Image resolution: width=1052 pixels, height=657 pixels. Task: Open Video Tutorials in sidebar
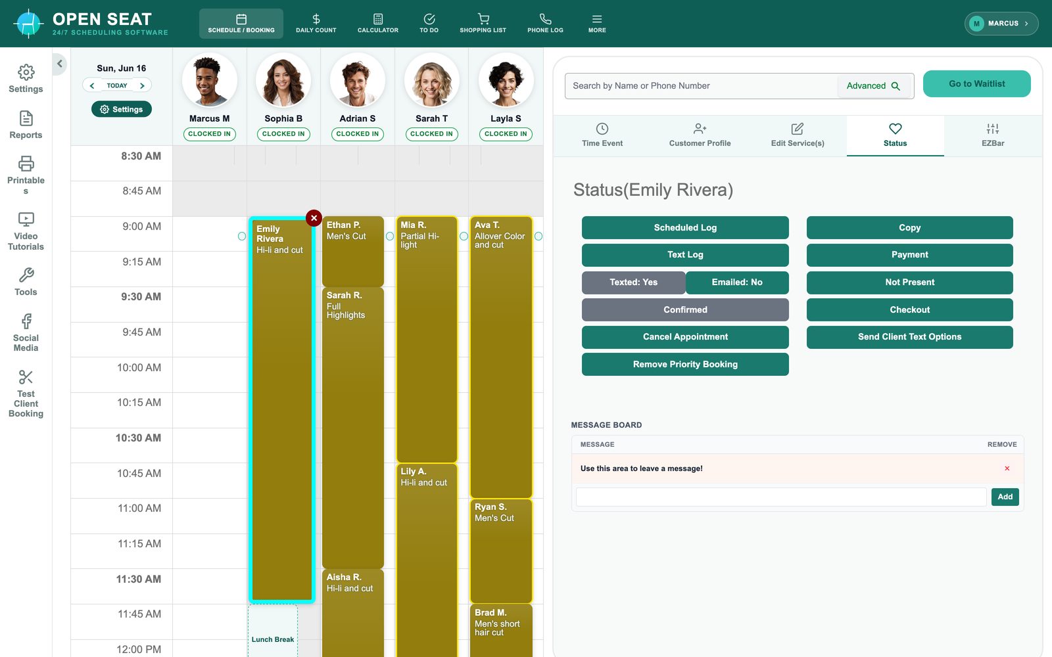[x=26, y=231]
